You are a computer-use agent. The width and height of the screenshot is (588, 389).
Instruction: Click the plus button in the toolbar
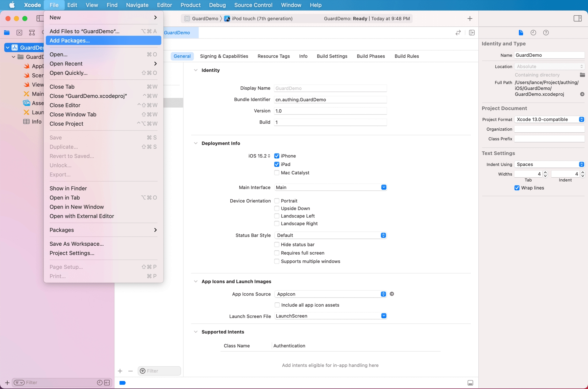coord(470,18)
